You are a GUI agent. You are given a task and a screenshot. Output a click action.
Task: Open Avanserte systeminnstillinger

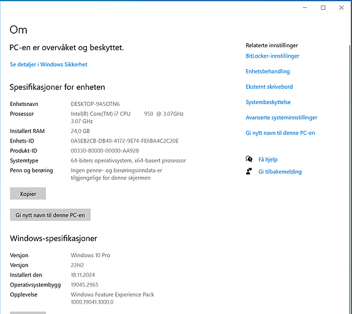pos(281,118)
